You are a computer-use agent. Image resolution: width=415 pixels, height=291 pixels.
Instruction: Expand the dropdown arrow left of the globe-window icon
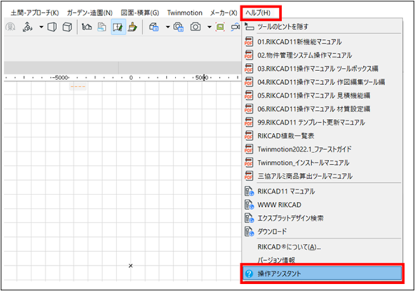(168, 27)
